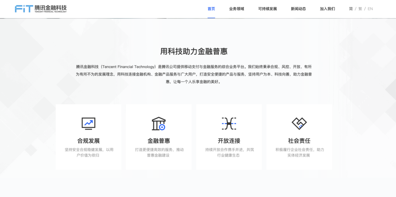Image resolution: width=396 pixels, height=197 pixels.
Task: Click the 金融普惠 card title
Action: 159,141
